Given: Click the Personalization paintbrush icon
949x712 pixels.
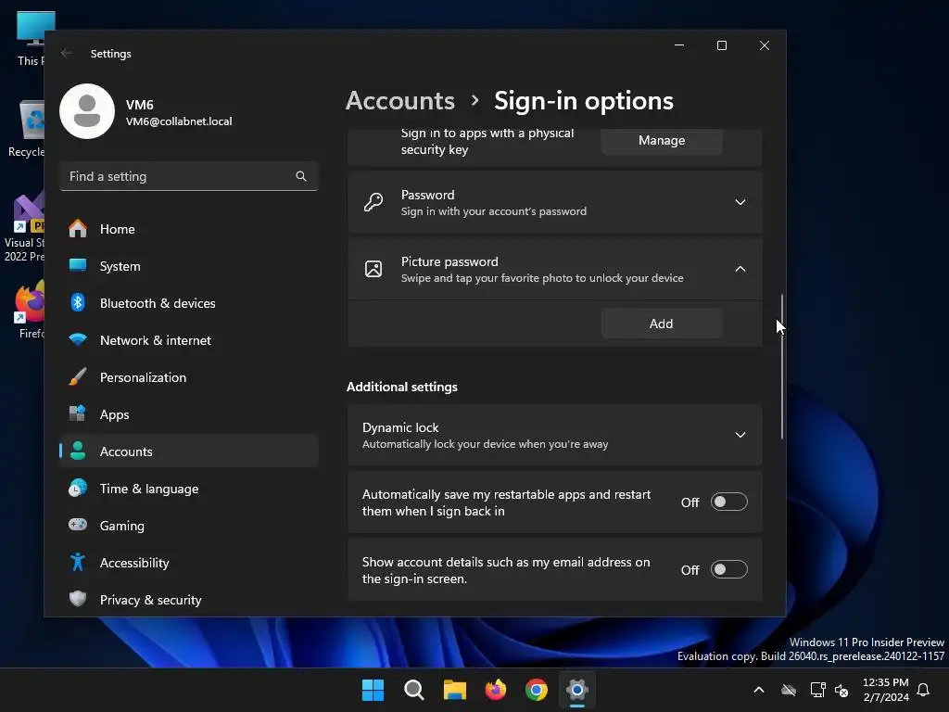Looking at the screenshot, I should pos(78,377).
